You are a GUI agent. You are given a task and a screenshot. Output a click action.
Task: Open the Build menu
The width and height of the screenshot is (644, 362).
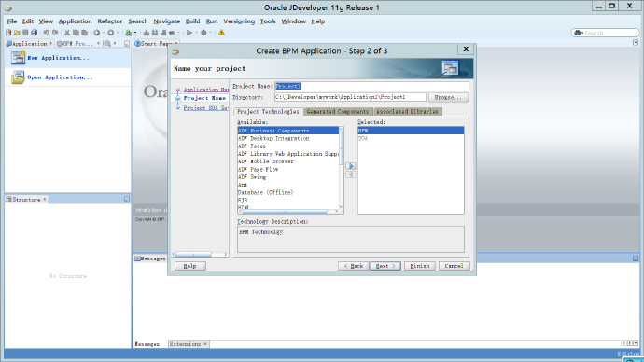[192, 21]
